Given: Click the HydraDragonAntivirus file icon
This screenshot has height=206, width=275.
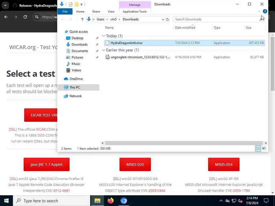Looking at the screenshot, I should click(107, 43).
